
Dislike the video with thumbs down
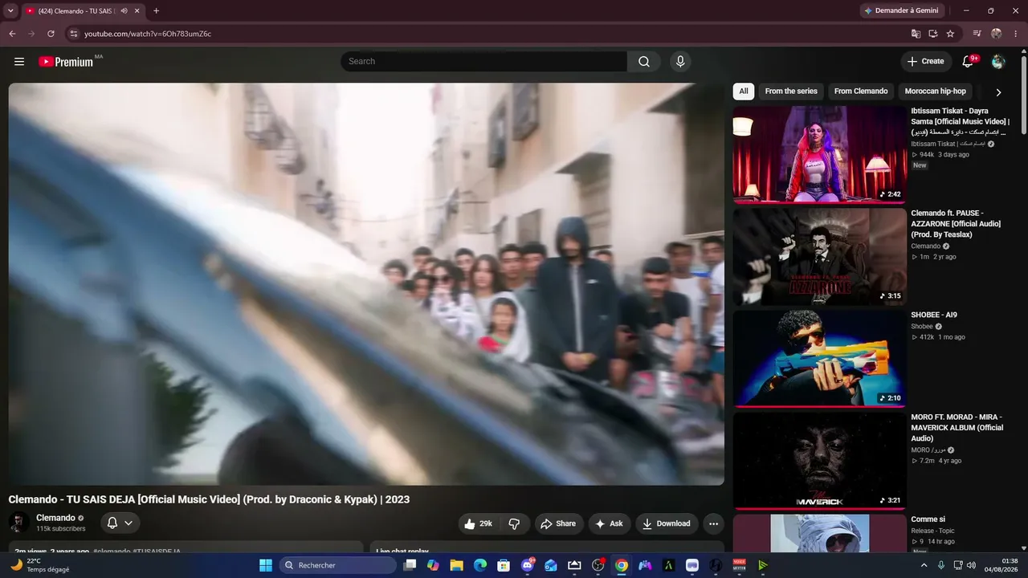tap(515, 523)
